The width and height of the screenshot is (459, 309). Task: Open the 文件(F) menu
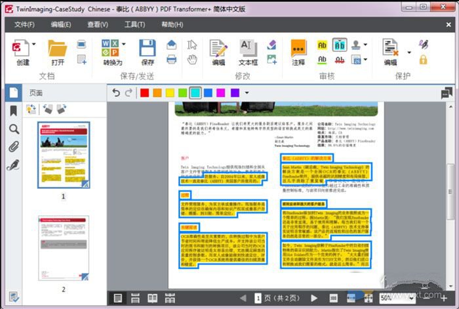pyautogui.click(x=24, y=25)
